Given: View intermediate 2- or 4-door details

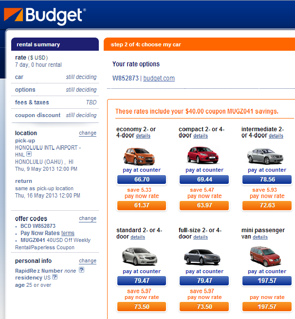Looking at the screenshot, I should tap(276, 136).
